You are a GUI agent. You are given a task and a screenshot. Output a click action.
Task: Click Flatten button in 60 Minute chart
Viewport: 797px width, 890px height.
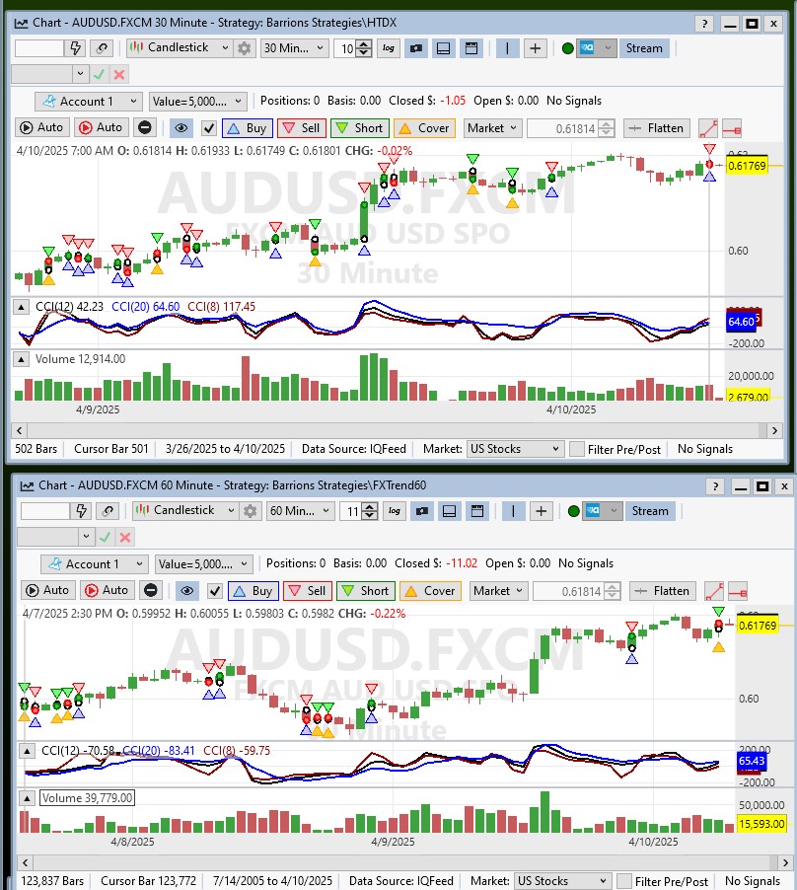(x=663, y=591)
